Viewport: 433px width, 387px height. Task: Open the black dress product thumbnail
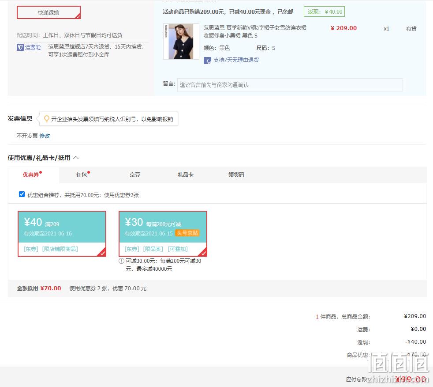(181, 42)
